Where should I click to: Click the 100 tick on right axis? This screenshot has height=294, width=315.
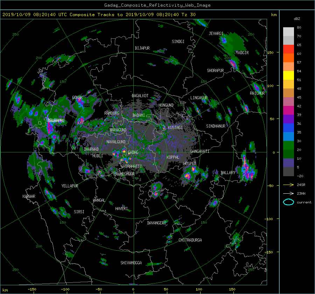point(270,86)
